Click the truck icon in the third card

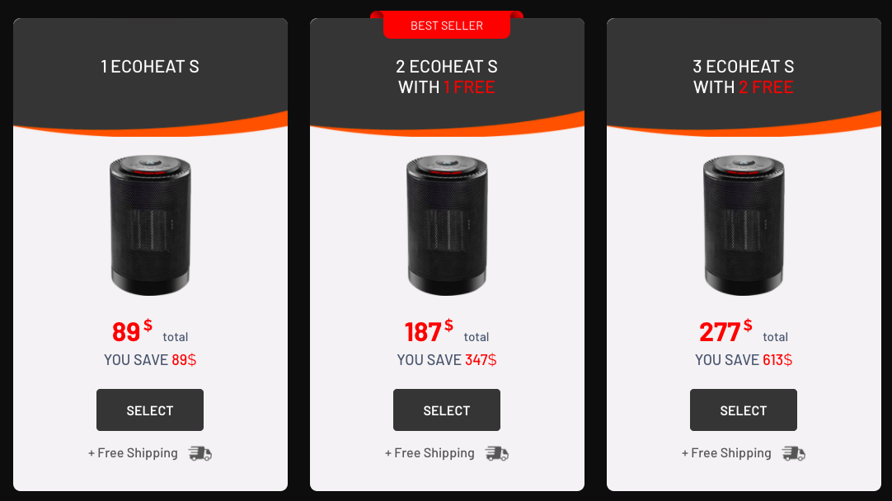point(794,453)
